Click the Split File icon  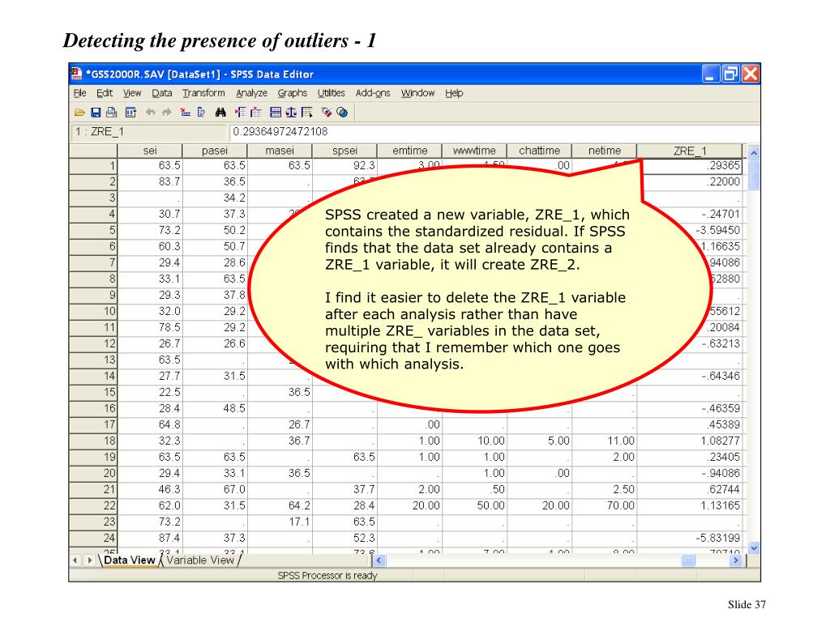tap(276, 112)
